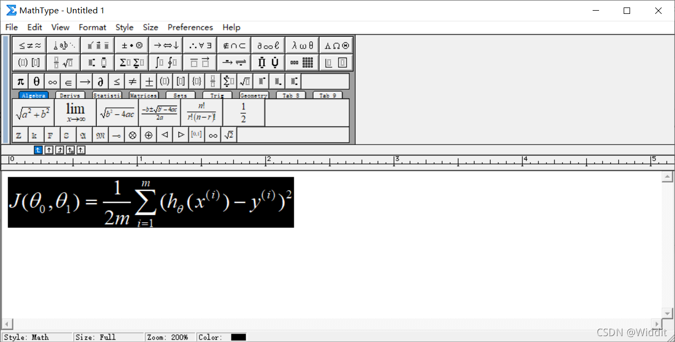Insert the less-than-or-equal symbol

tap(117, 82)
